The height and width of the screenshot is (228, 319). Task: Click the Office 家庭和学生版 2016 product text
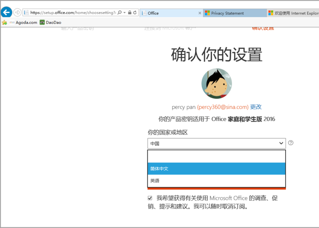point(243,119)
